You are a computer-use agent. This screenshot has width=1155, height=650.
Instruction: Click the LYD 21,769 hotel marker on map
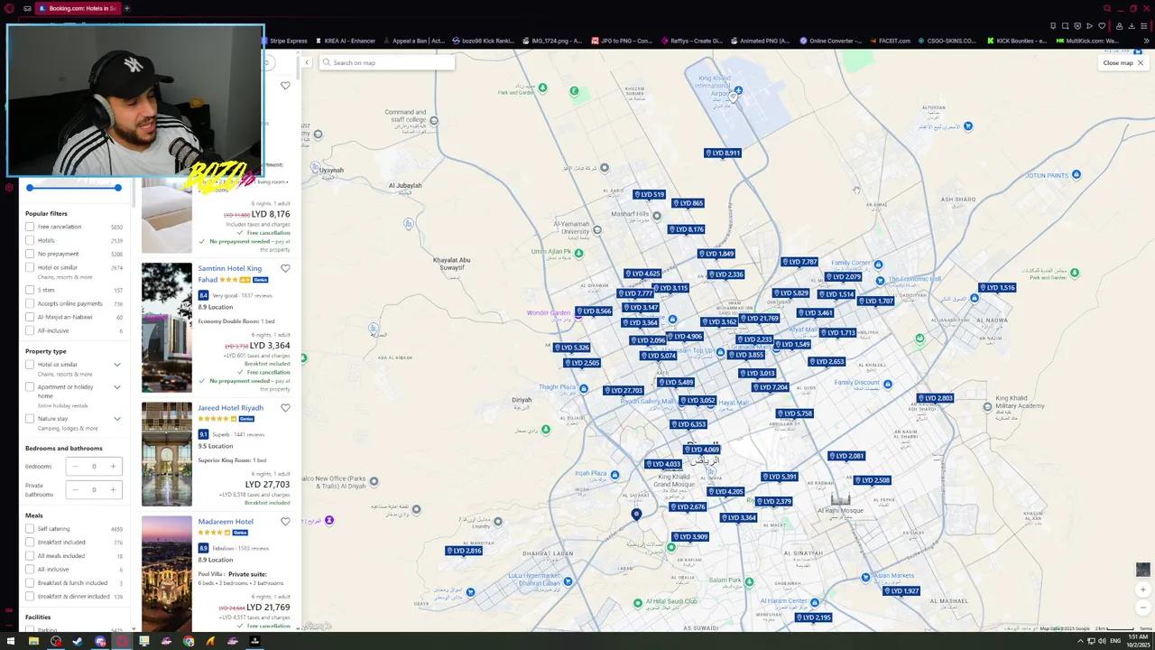pyautogui.click(x=759, y=319)
